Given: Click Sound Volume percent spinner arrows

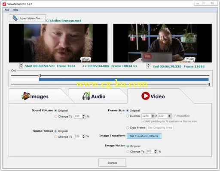Looking at the screenshot, I should [84, 116].
